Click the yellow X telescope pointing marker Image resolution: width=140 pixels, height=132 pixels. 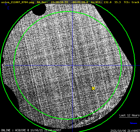93,88
